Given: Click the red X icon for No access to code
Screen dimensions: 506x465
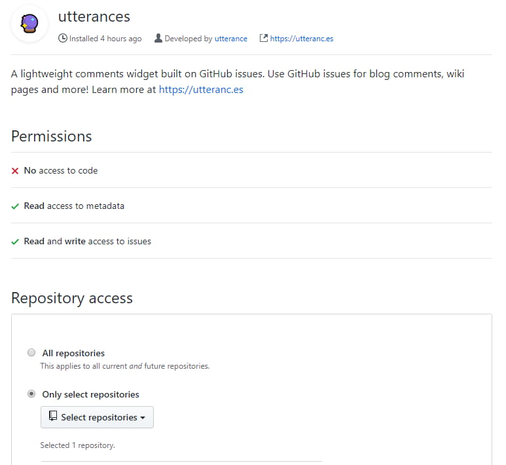Looking at the screenshot, I should pos(15,171).
